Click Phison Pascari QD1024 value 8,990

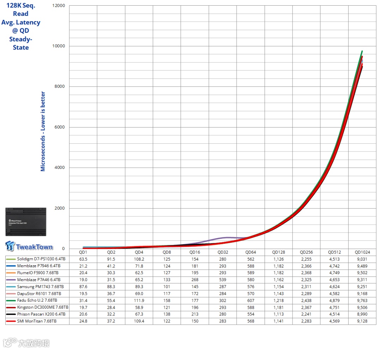[x=362, y=314]
